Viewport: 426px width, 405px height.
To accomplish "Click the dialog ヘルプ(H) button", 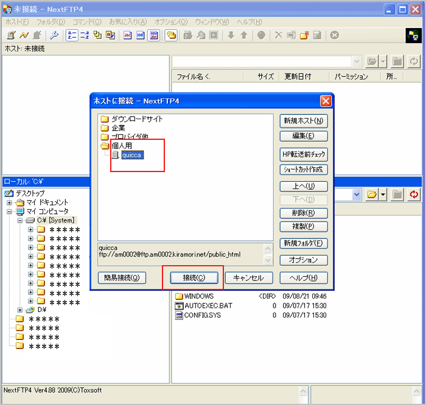I will pyautogui.click(x=304, y=278).
